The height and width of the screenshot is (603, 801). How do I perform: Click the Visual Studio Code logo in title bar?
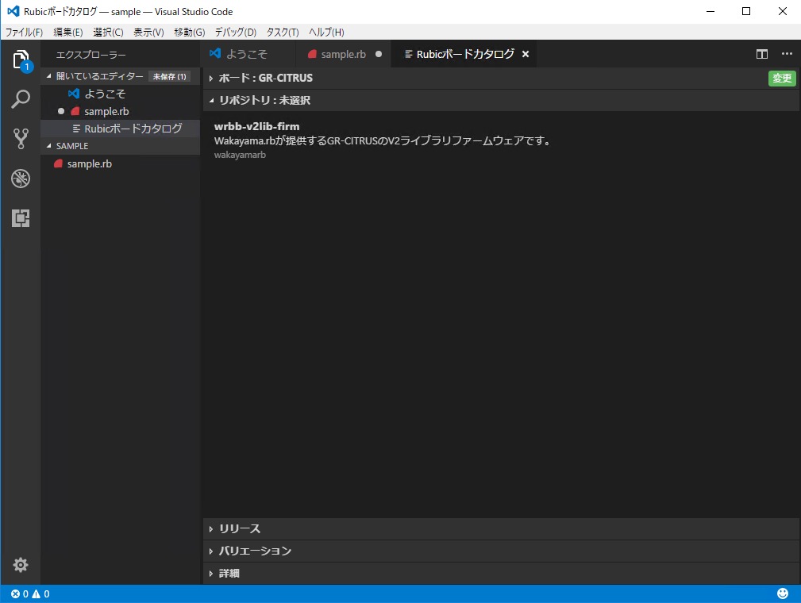click(x=13, y=11)
